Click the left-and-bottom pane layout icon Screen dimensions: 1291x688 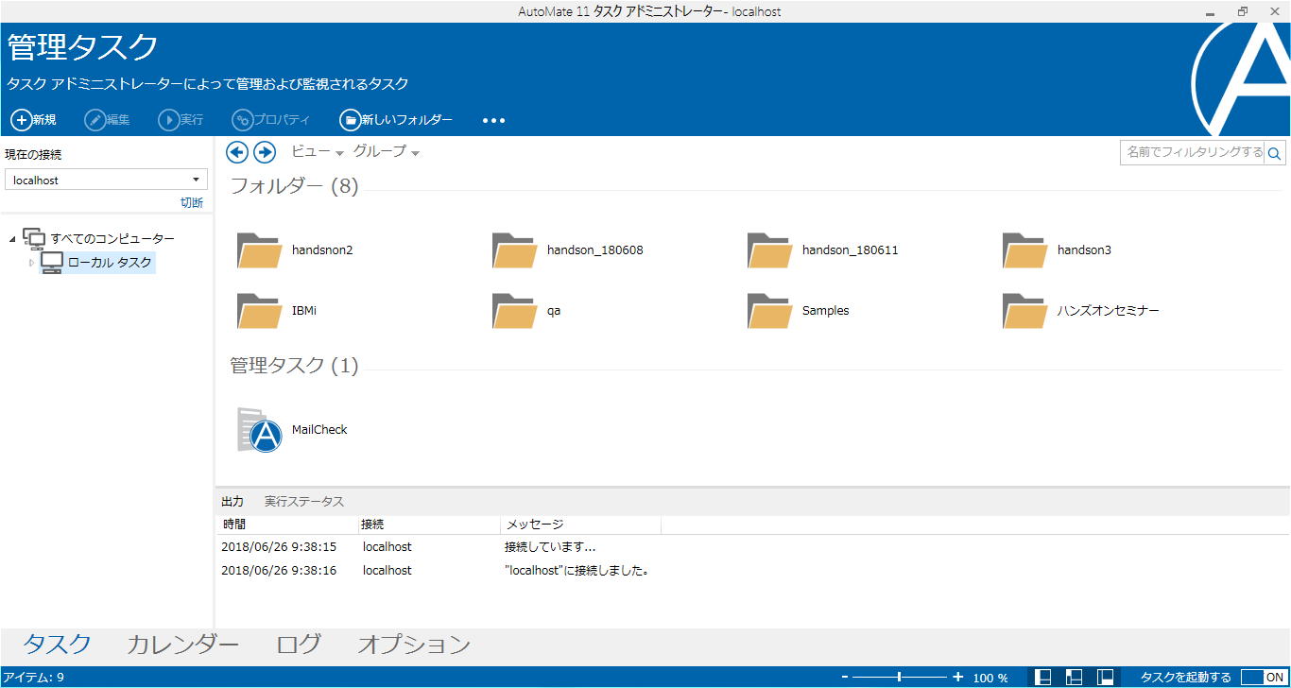[x=1074, y=677]
